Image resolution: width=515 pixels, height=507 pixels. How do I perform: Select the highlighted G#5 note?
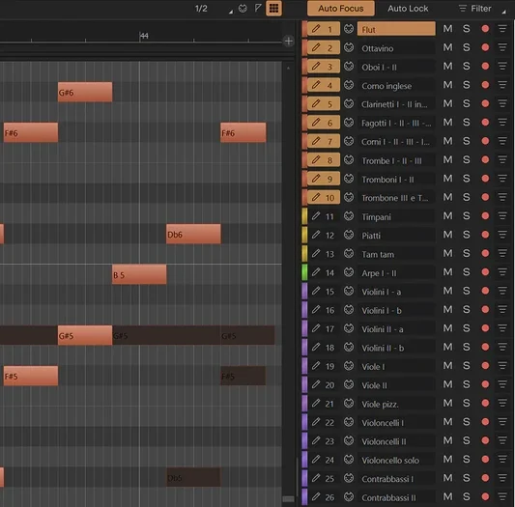click(x=85, y=335)
